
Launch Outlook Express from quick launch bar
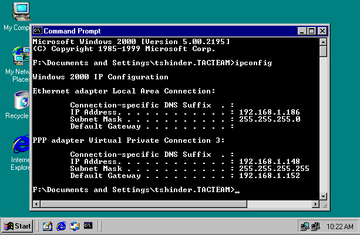pyautogui.click(x=75, y=226)
